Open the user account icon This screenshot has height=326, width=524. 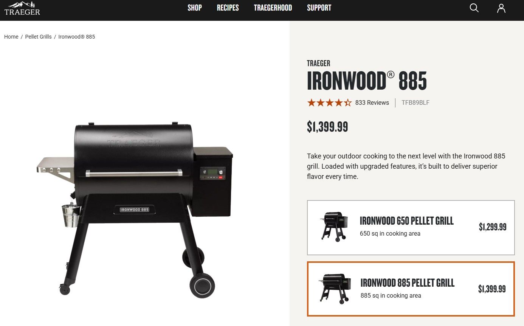[501, 8]
